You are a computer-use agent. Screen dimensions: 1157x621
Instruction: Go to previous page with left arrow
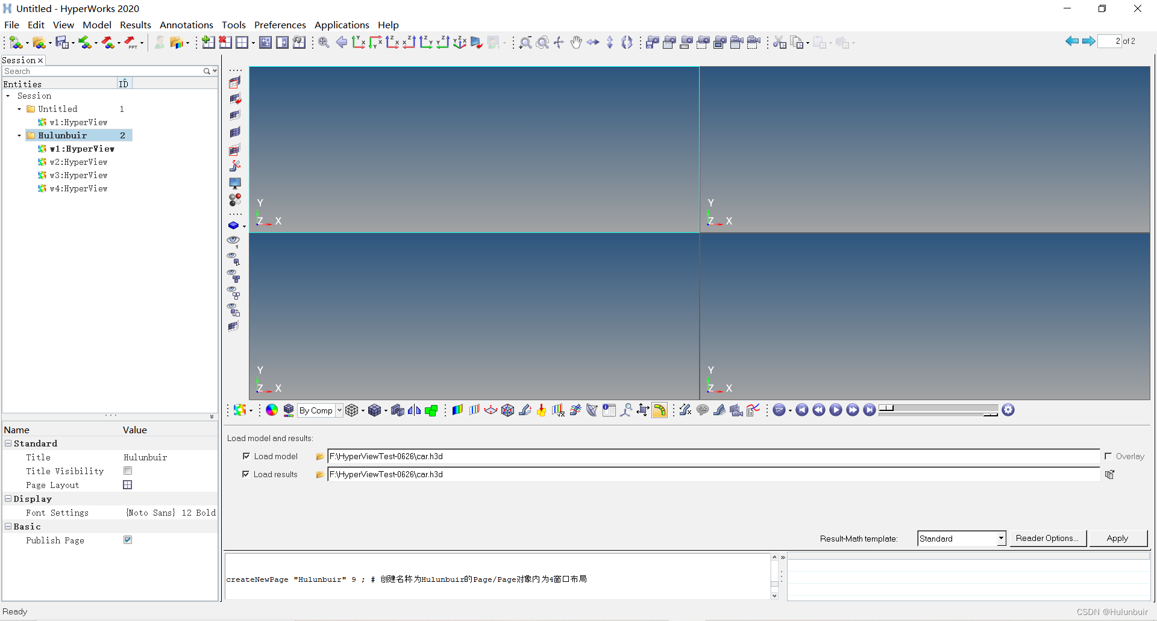(1072, 41)
